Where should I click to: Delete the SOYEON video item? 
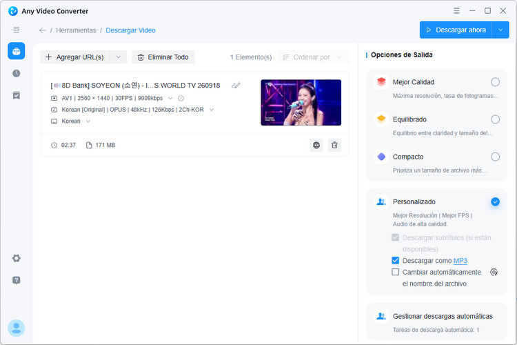(x=334, y=145)
